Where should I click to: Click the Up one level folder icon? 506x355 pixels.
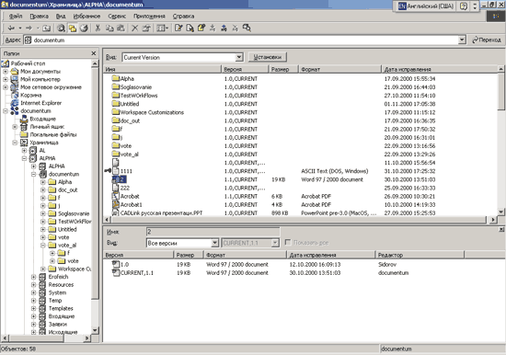47,29
